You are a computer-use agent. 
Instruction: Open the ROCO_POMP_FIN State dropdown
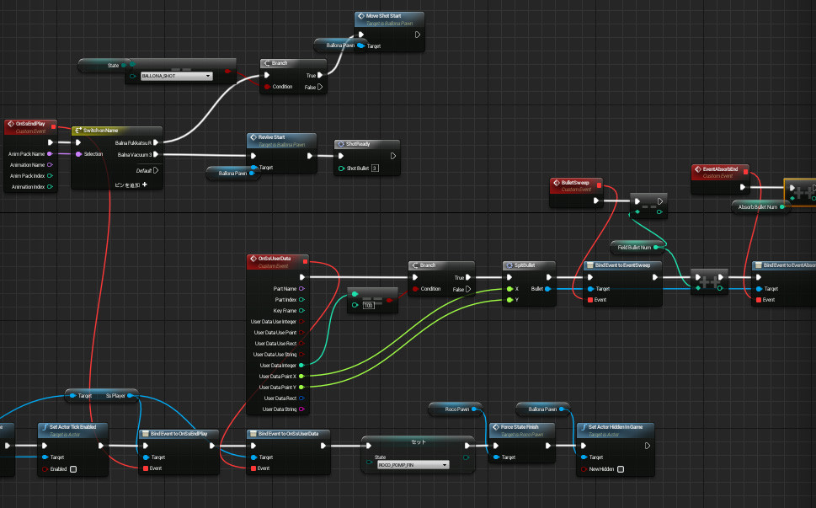[413, 465]
